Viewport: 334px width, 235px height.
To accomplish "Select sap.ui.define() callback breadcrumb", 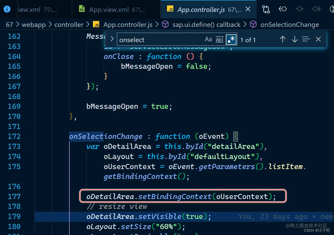I will 206,25.
